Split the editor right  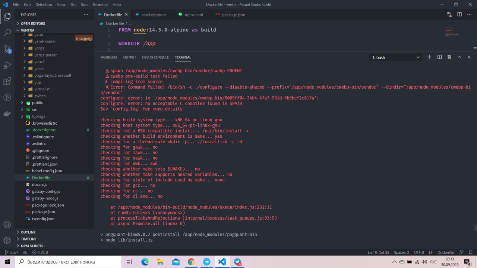coord(459,15)
